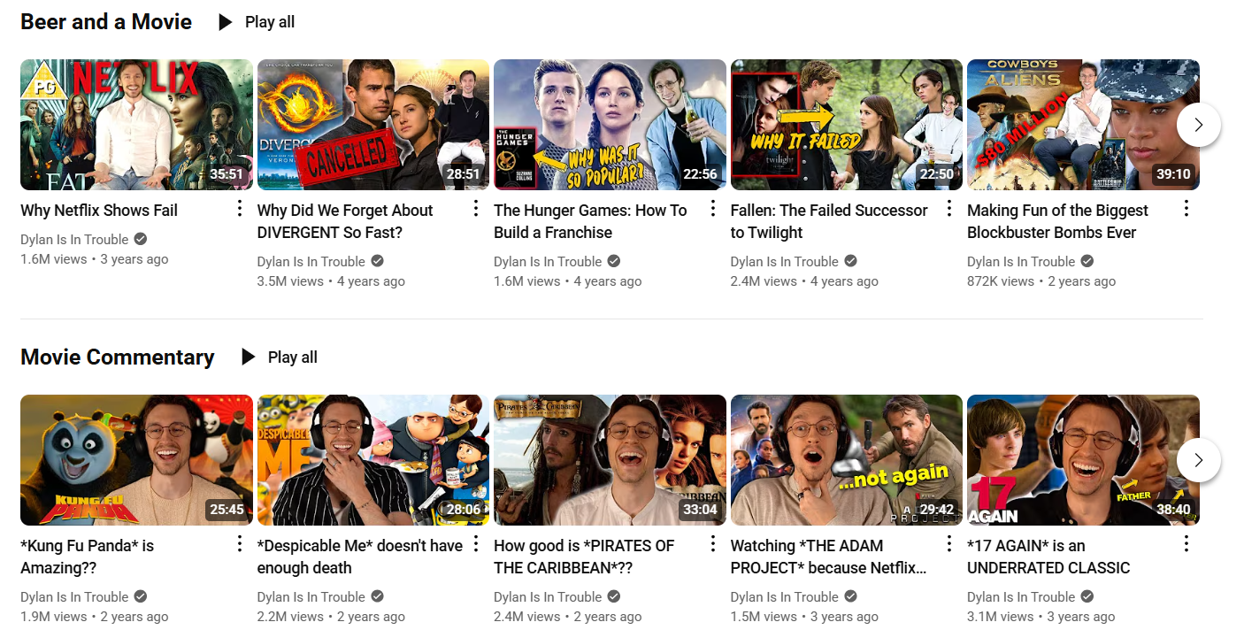The width and height of the screenshot is (1244, 630).
Task: Open Divergent CANCELLED thumbnail
Action: (373, 125)
